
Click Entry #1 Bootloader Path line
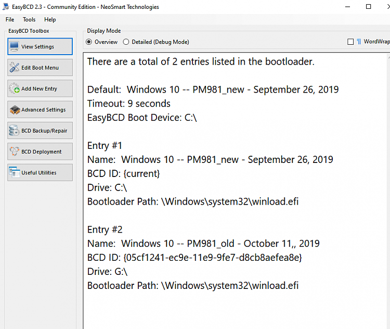pos(193,202)
